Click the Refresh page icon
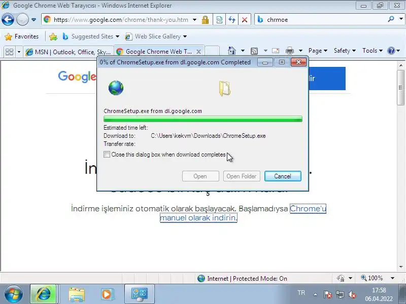This screenshot has height=304, width=406. [232, 20]
